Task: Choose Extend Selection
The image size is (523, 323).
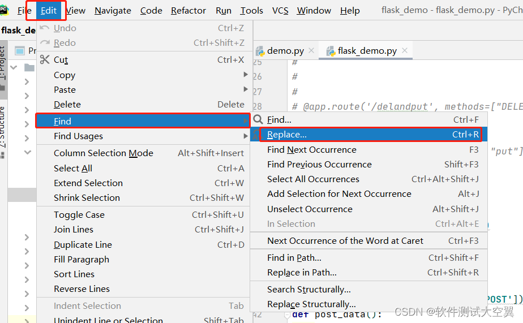Action: point(143,183)
